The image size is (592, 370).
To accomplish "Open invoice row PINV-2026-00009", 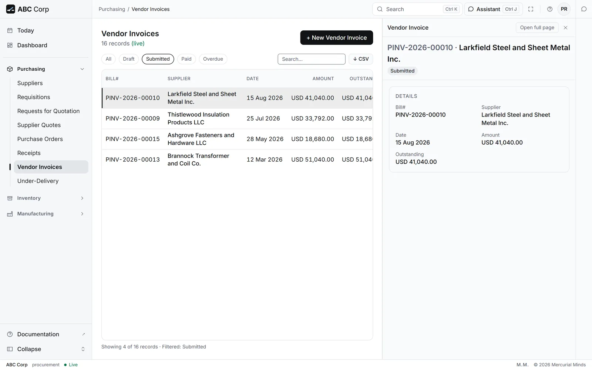I will coord(237,119).
